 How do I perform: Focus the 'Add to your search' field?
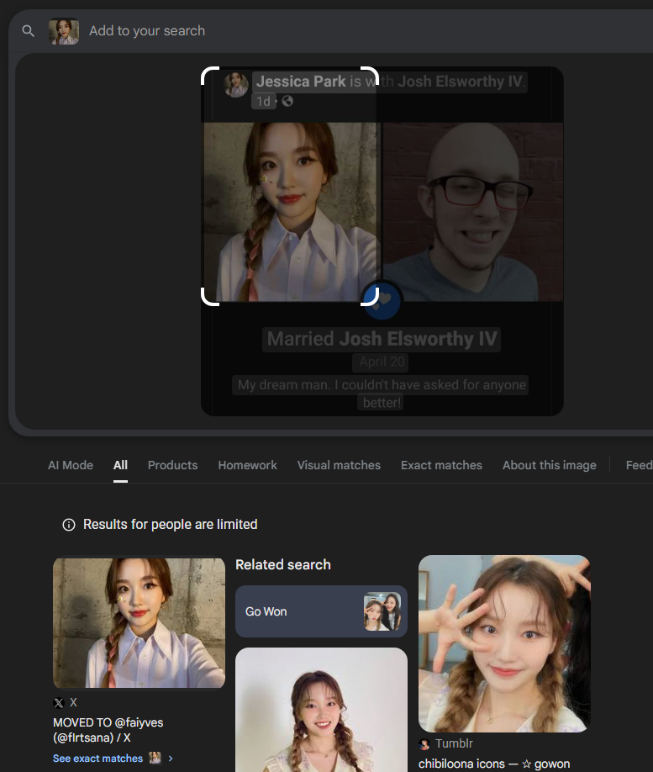(146, 31)
